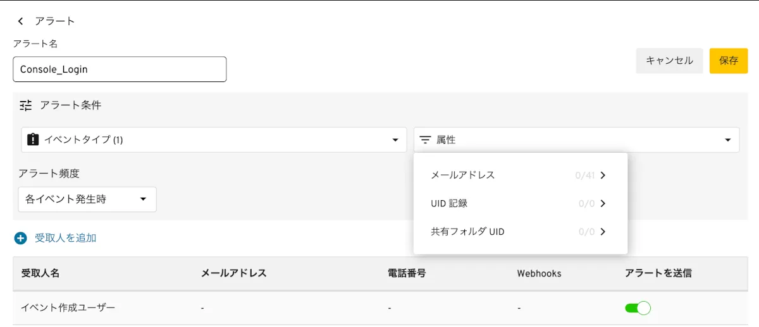
Task: Open the 各イベント発生時 frequency dropdown
Action: pyautogui.click(x=143, y=199)
